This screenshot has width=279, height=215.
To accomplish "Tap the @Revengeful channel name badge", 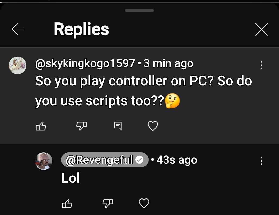I will tap(105, 160).
